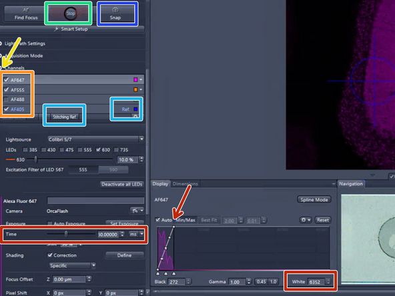The width and height of the screenshot is (395, 296).
Task: Click the Focus Offset Z field
Action: pyautogui.click(x=69, y=279)
